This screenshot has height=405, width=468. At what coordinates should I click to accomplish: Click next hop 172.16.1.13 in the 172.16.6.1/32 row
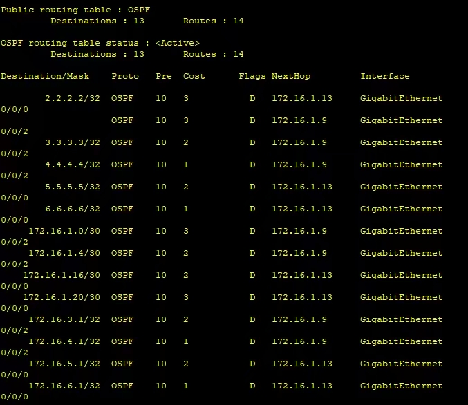(x=302, y=386)
